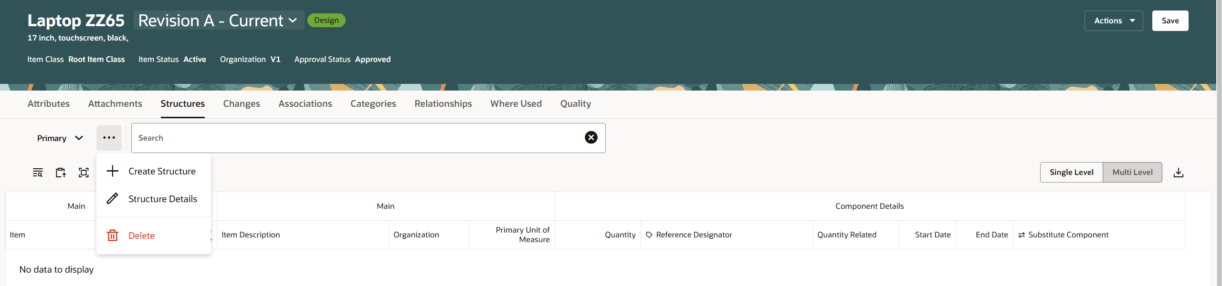Click the three-dots more actions button

point(109,138)
